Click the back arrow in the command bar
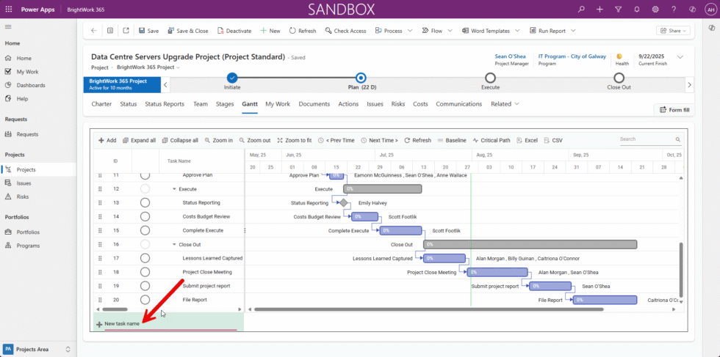Viewport: 720px width, 357px height. point(93,31)
